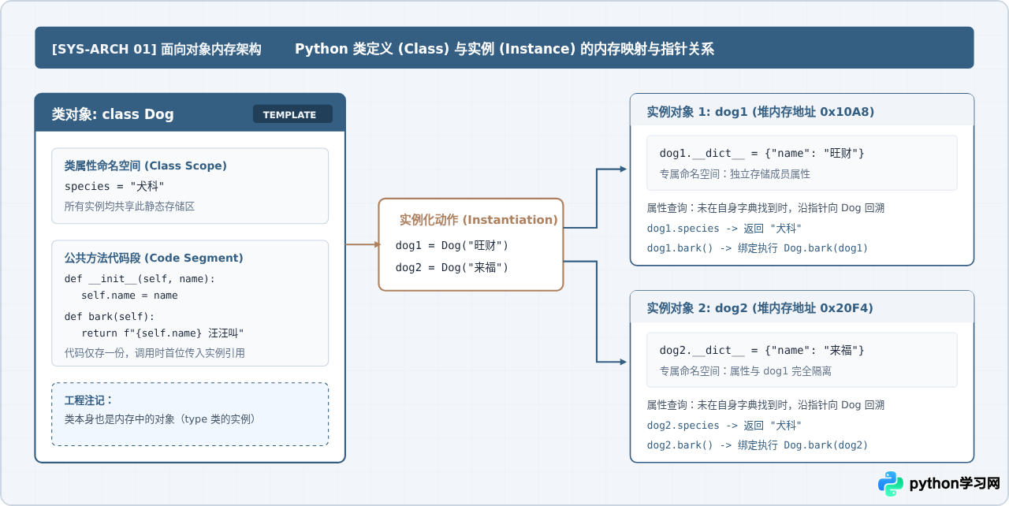Select 'dog2.species -> 返回 "犬科"' line
Viewport: 1009px width, 506px height.
(x=724, y=426)
